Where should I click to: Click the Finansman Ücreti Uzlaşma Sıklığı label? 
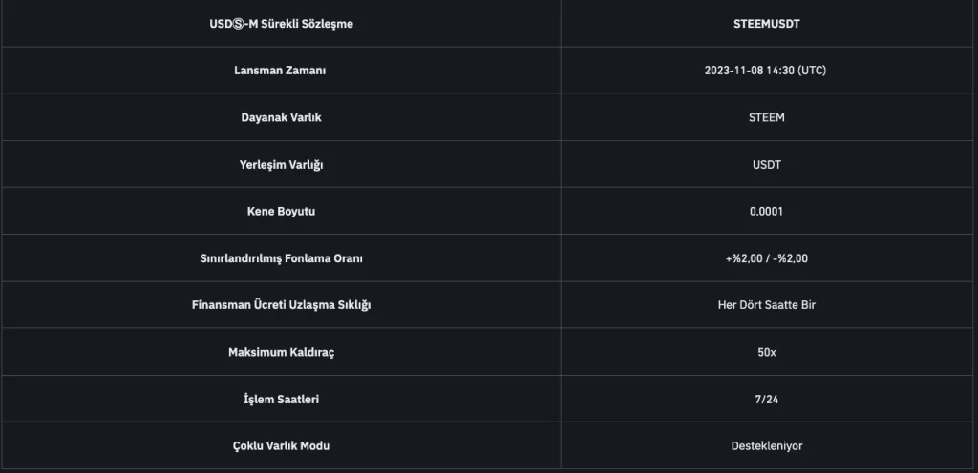click(281, 305)
